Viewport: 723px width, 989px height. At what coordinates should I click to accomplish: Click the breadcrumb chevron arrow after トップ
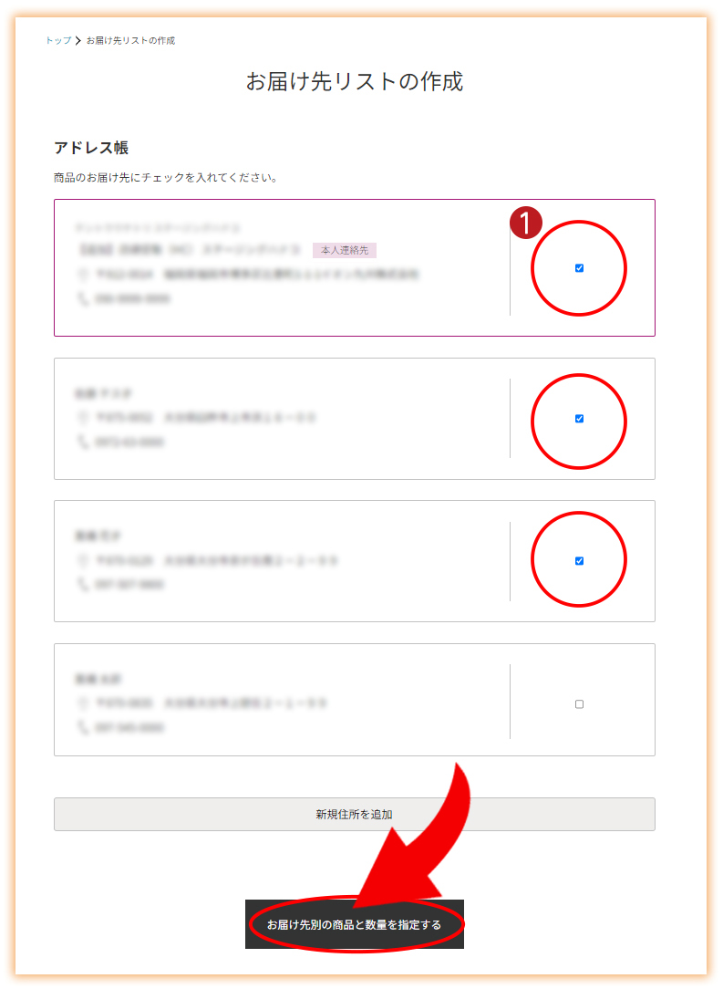tap(78, 40)
